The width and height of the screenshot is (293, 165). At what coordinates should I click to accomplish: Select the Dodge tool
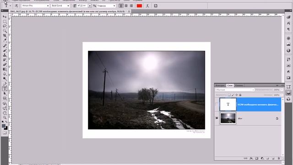[5, 78]
